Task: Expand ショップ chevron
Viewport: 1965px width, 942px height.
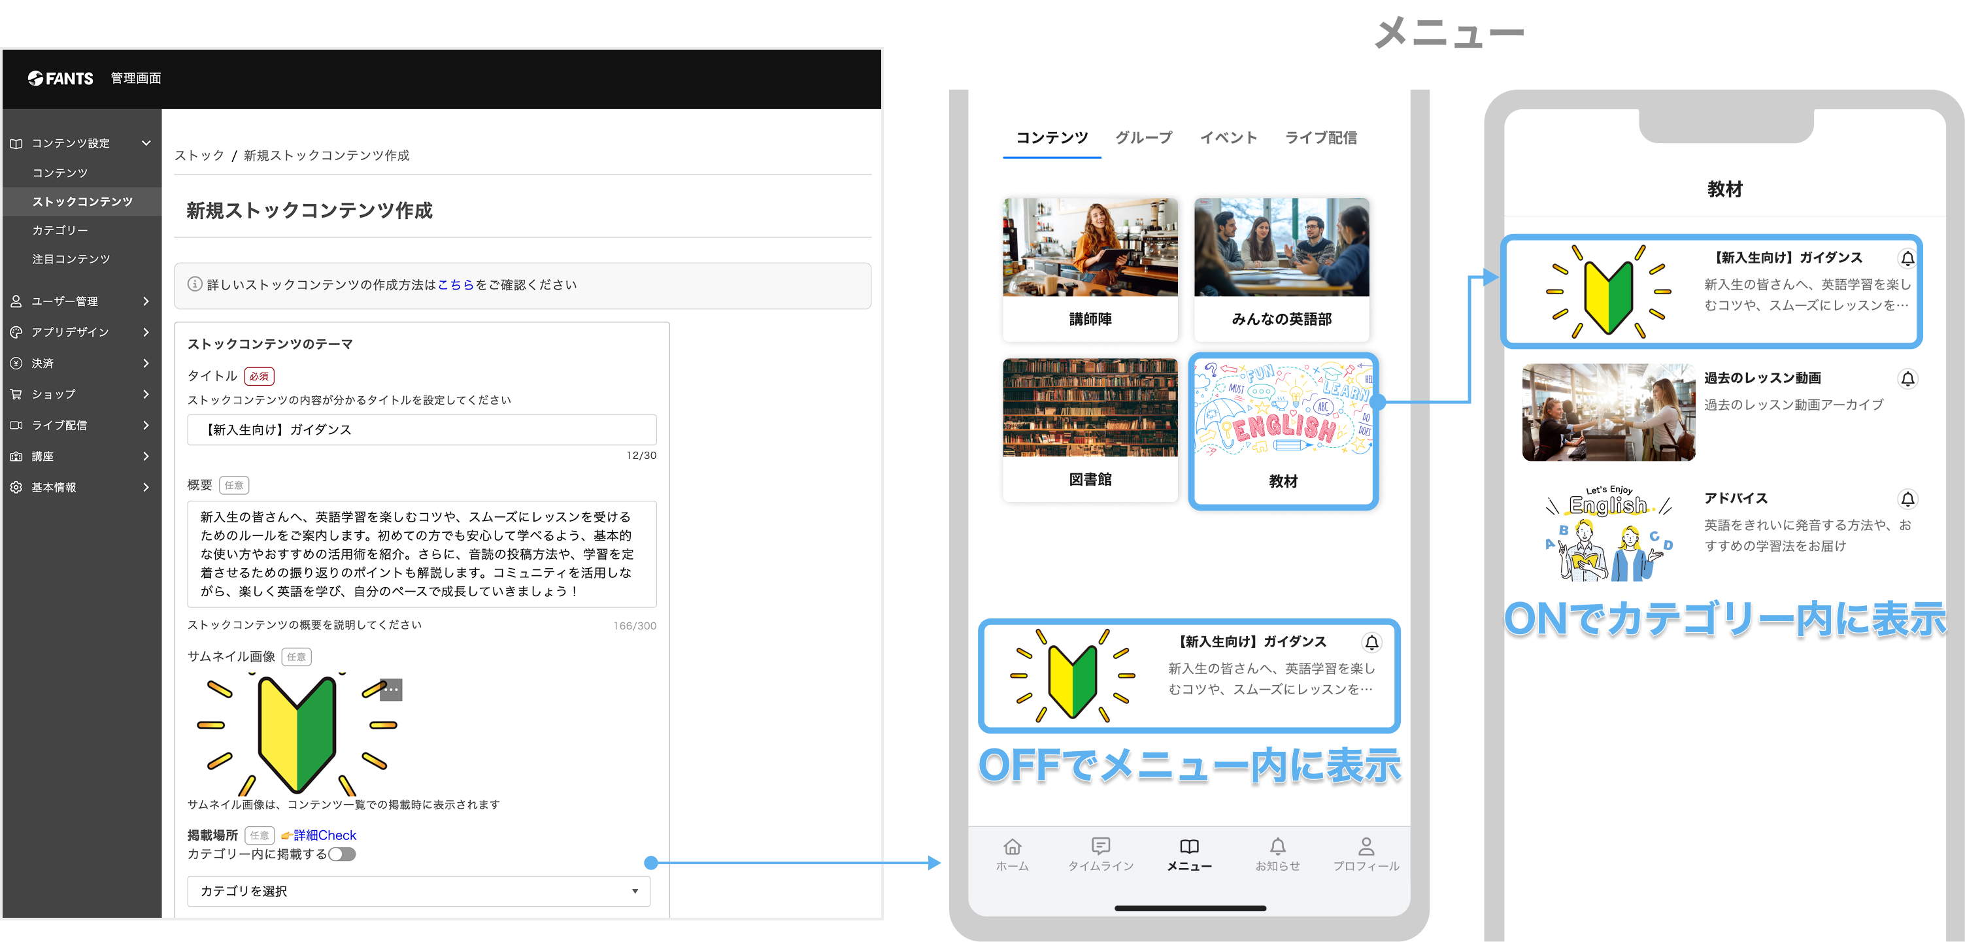Action: [x=146, y=394]
